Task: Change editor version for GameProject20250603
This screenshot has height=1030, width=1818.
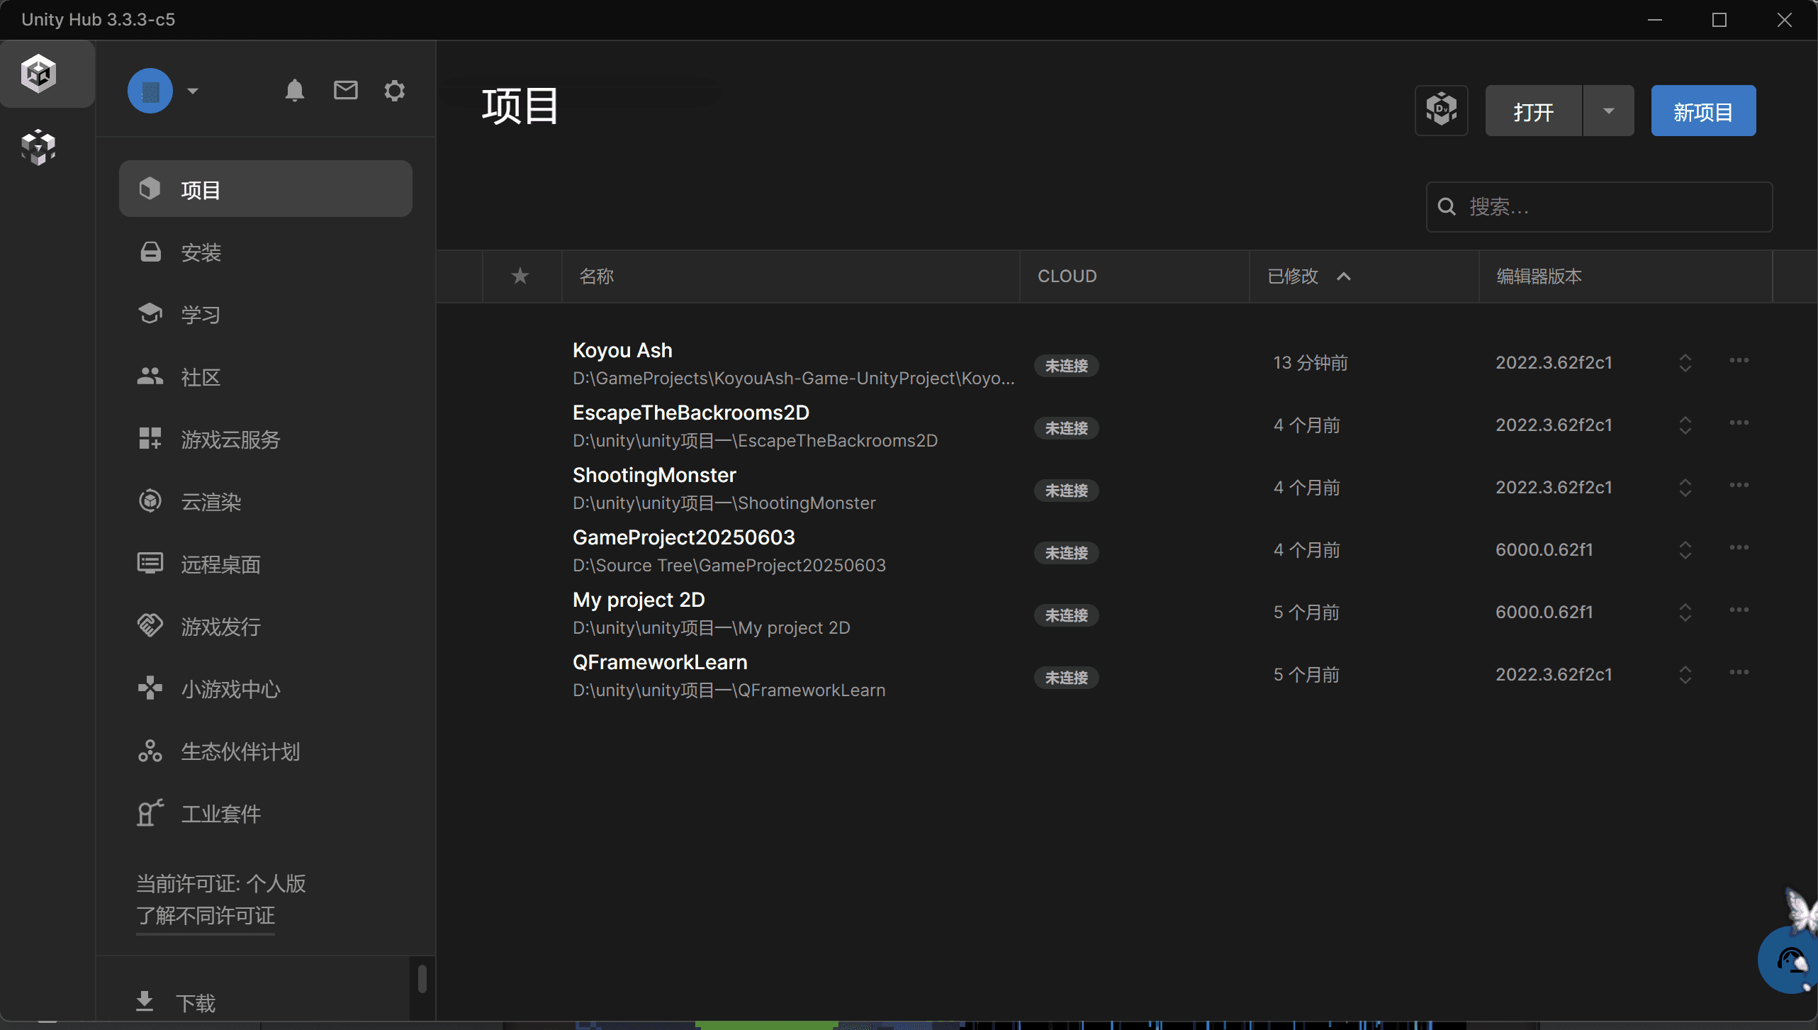Action: click(x=1685, y=550)
